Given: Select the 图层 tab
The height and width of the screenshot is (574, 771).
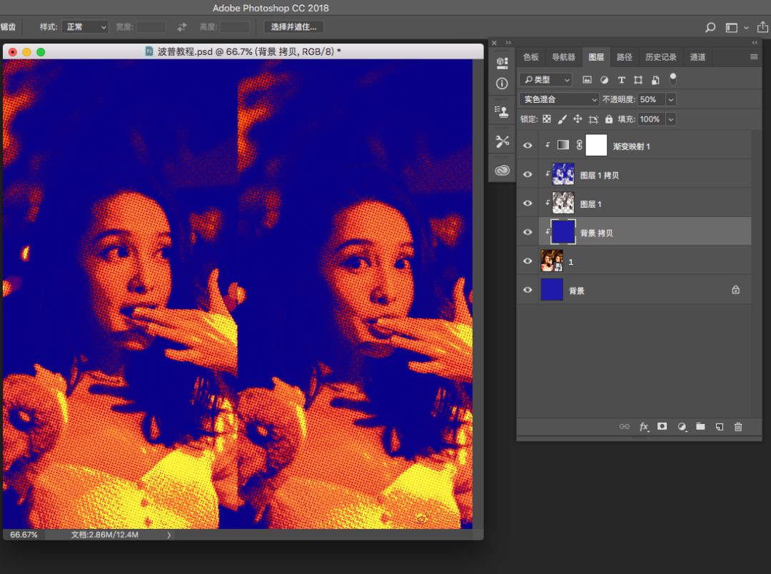Looking at the screenshot, I should pos(596,57).
